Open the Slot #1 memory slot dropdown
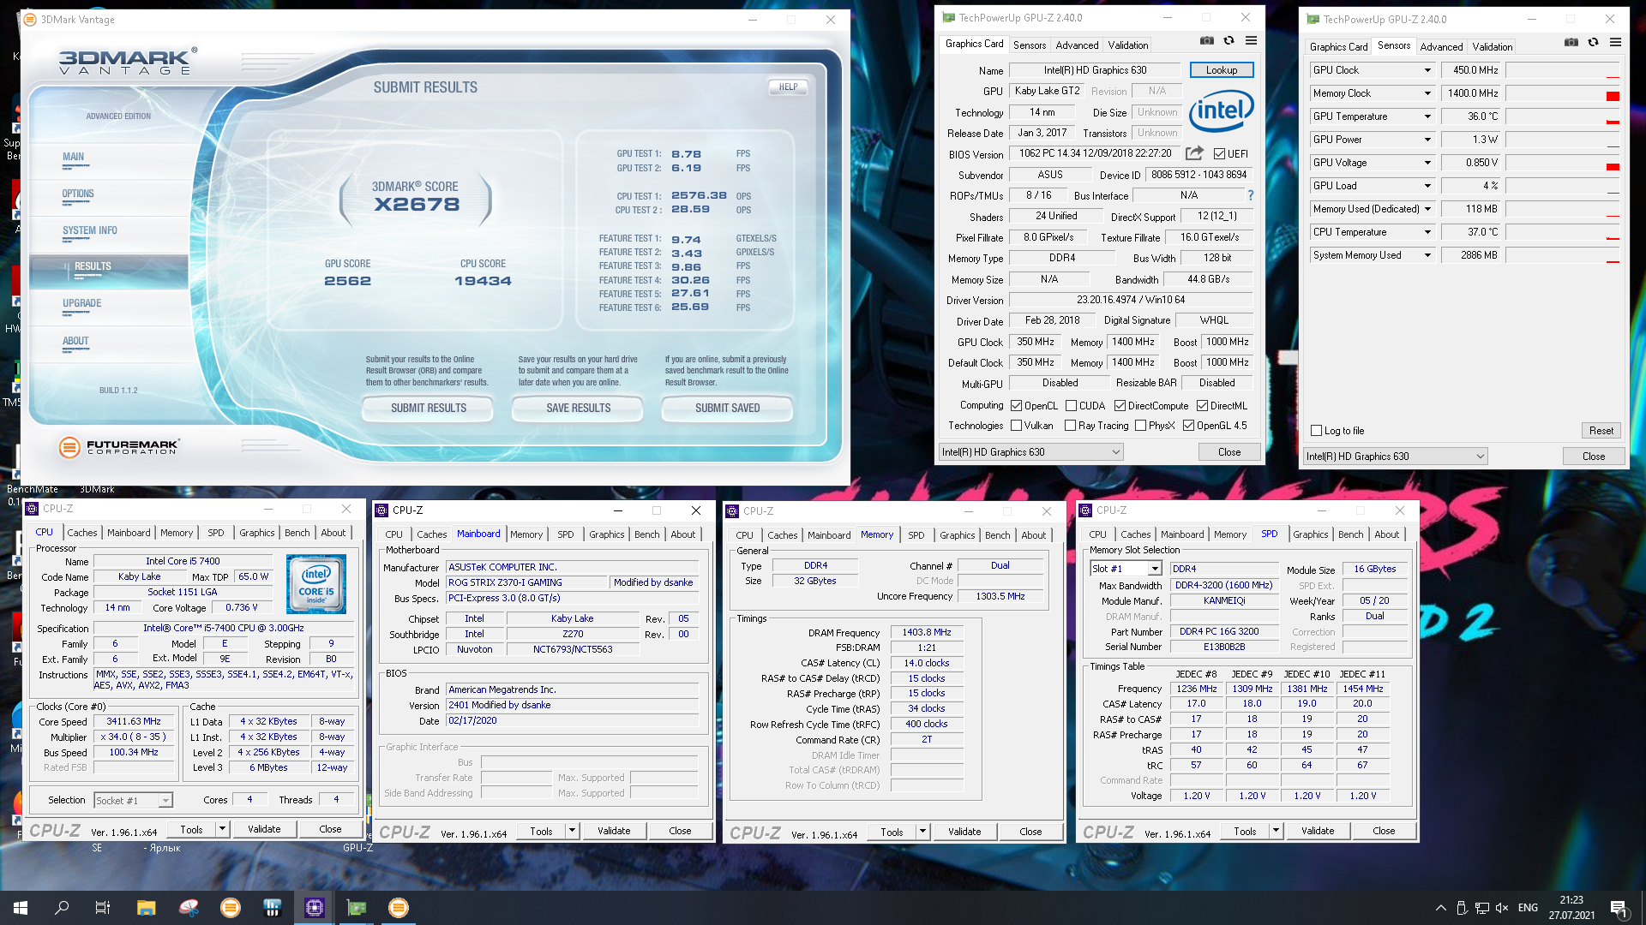Screen dimensions: 1646x925 (1155, 569)
